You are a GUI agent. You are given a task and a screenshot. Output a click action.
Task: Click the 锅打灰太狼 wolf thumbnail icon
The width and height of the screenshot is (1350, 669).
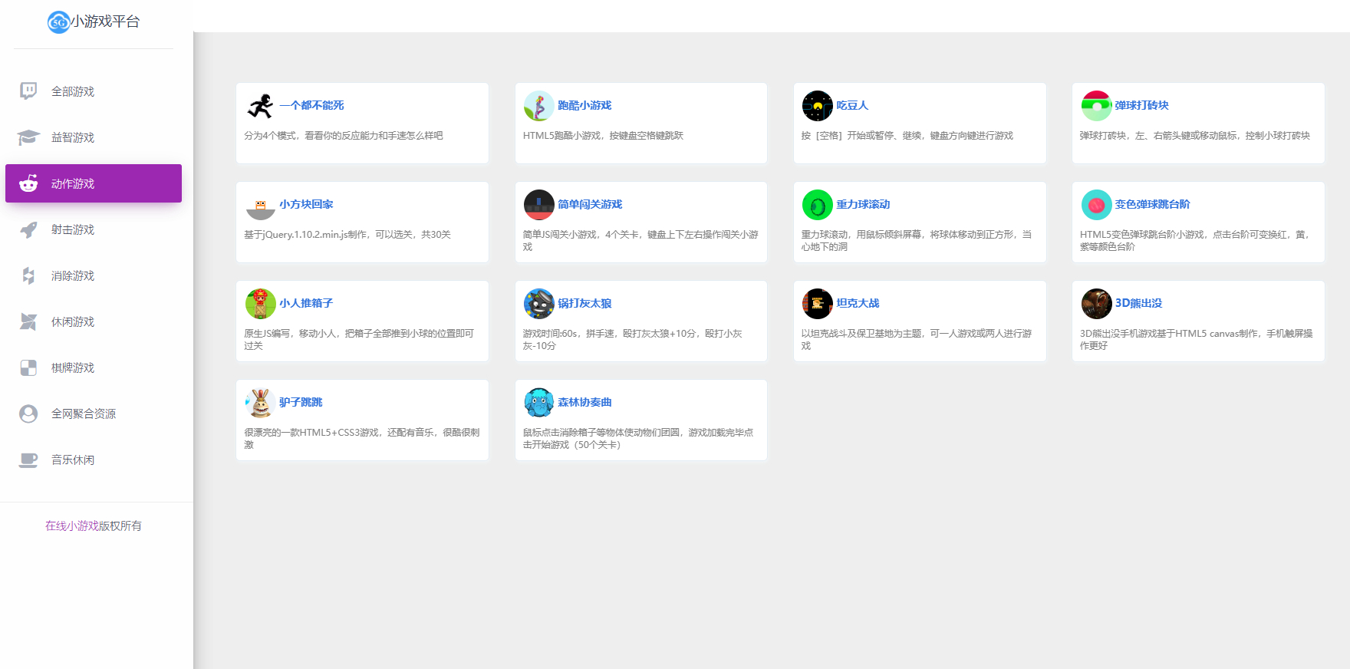[x=539, y=304]
